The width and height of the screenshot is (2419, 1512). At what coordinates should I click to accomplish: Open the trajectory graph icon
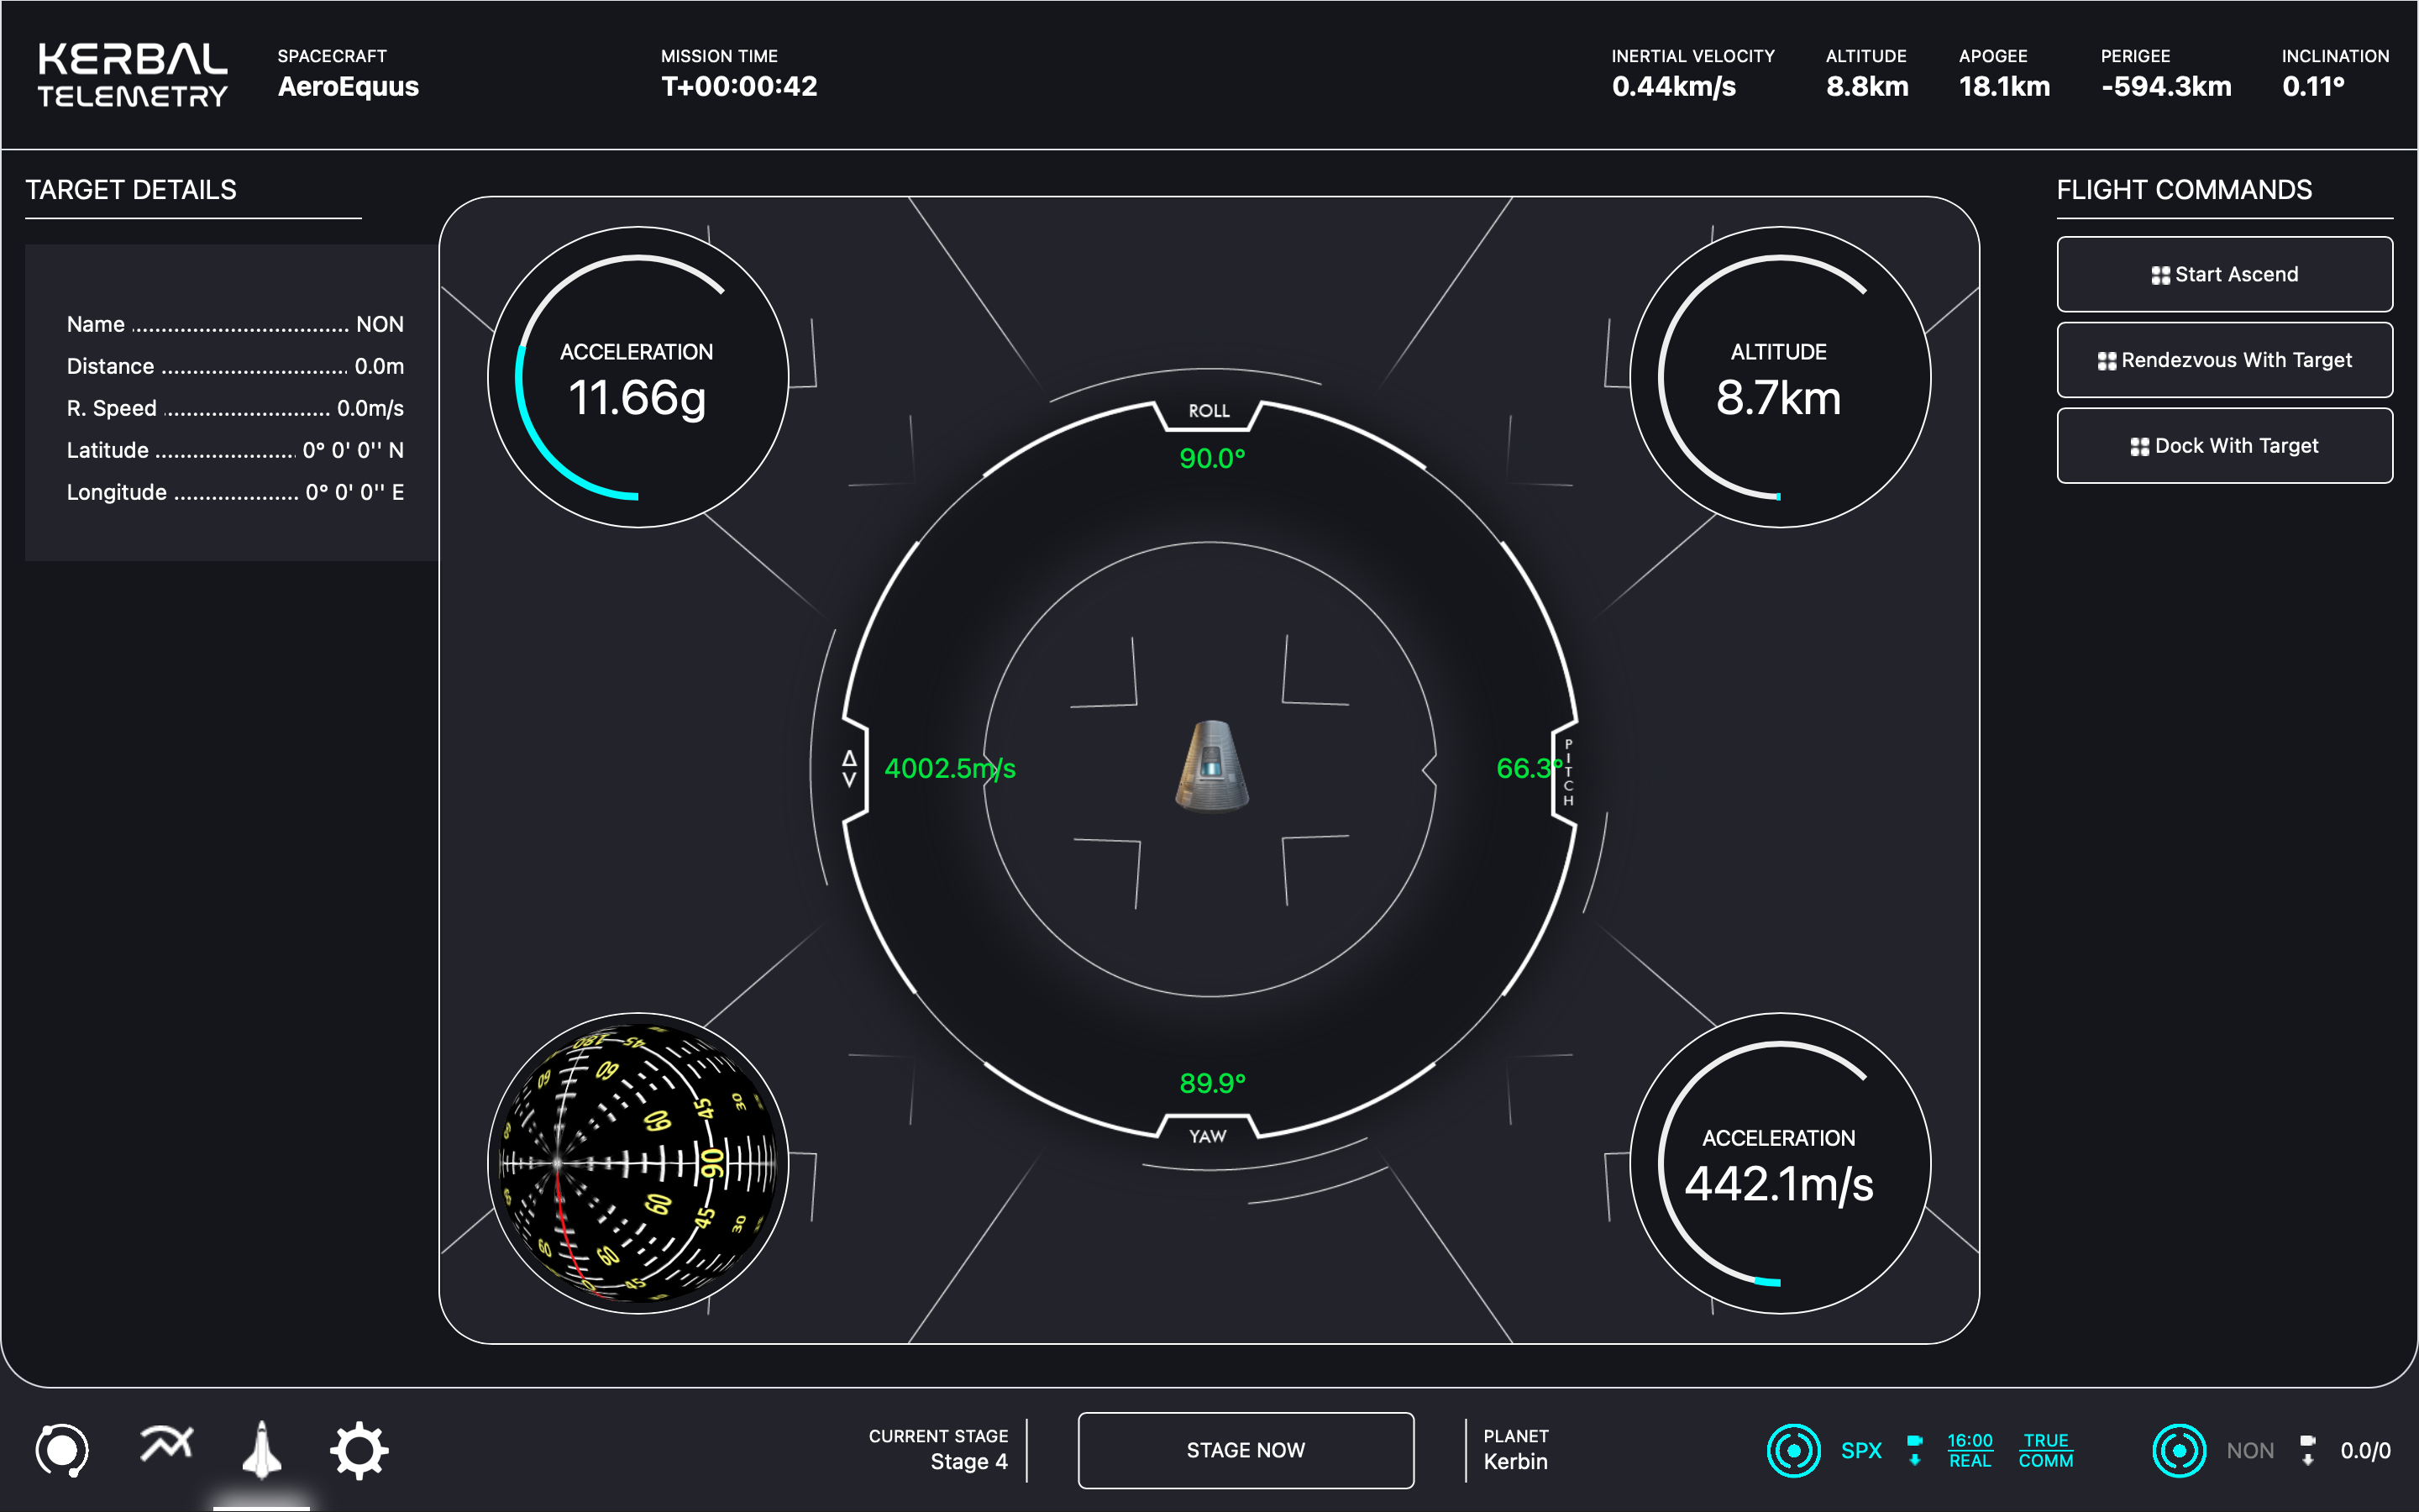(x=166, y=1444)
